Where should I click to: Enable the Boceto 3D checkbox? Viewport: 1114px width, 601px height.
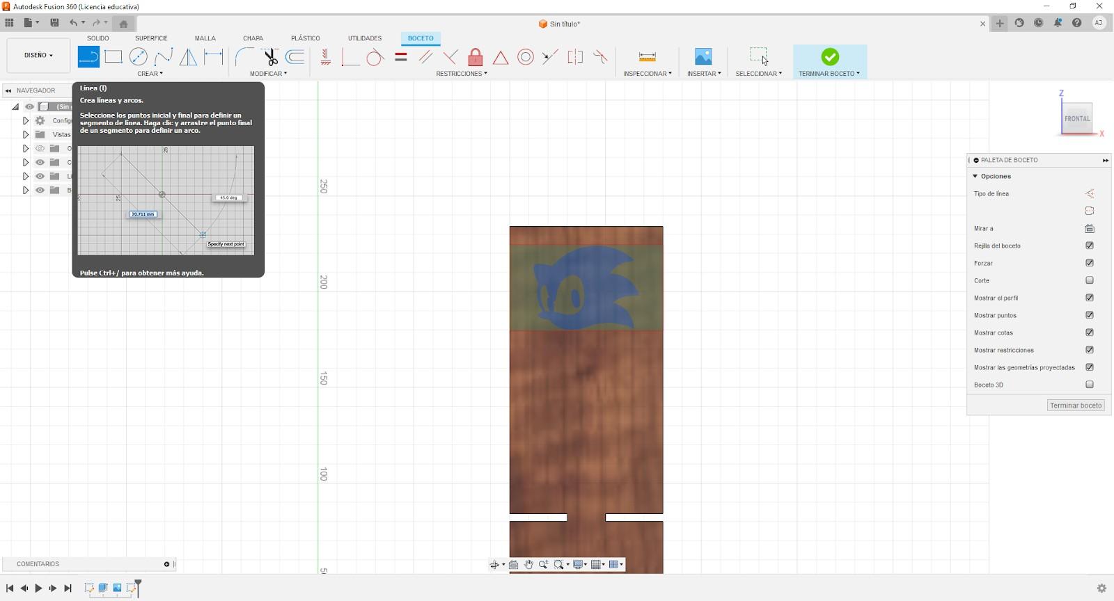[x=1090, y=385]
